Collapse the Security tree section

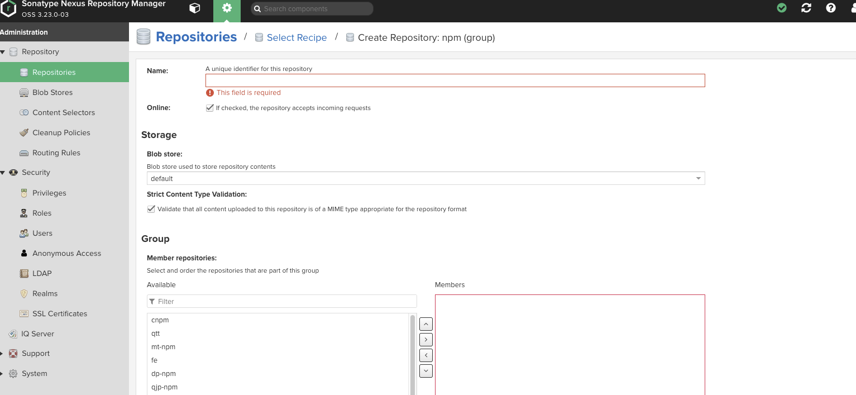2,173
